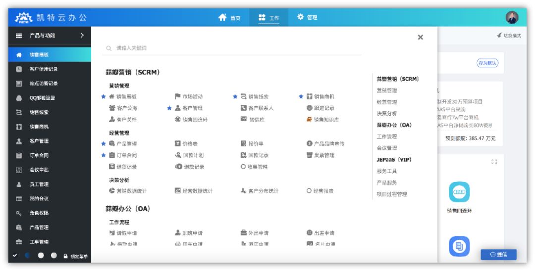Go to 角色权限 key icon in sidebar
The width and height of the screenshot is (535, 271).
[50, 213]
